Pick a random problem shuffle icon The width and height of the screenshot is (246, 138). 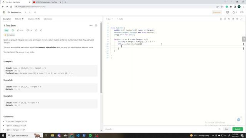tap(35, 12)
